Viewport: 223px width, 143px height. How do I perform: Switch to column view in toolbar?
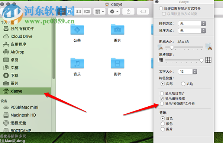(x=78, y=11)
